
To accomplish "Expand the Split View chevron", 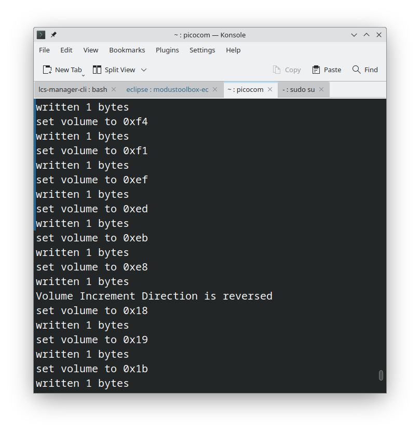I will tap(144, 70).
